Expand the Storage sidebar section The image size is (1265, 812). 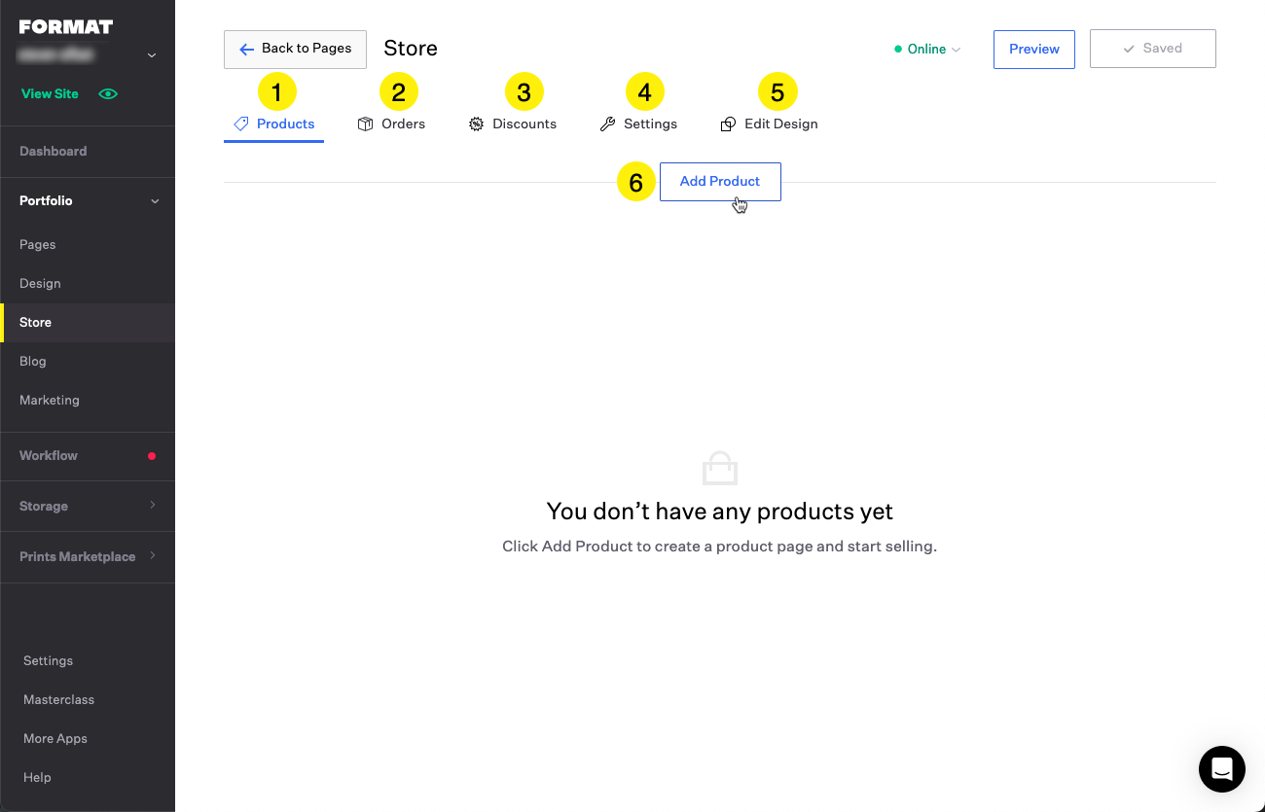tap(152, 506)
